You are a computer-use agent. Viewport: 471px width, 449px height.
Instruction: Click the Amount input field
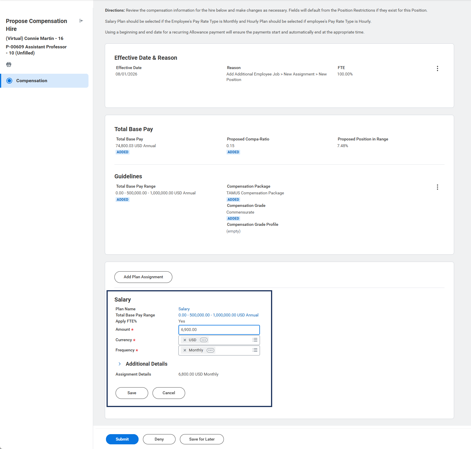(219, 330)
